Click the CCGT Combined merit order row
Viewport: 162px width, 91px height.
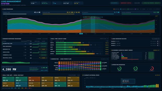[133, 58]
